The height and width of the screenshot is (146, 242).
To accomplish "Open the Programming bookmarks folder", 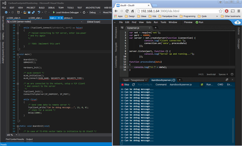I will coord(187,16).
